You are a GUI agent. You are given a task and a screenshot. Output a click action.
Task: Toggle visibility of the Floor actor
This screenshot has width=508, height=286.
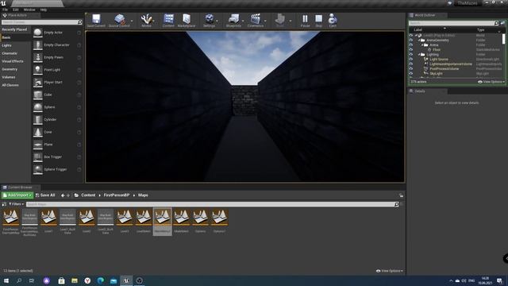(x=411, y=49)
